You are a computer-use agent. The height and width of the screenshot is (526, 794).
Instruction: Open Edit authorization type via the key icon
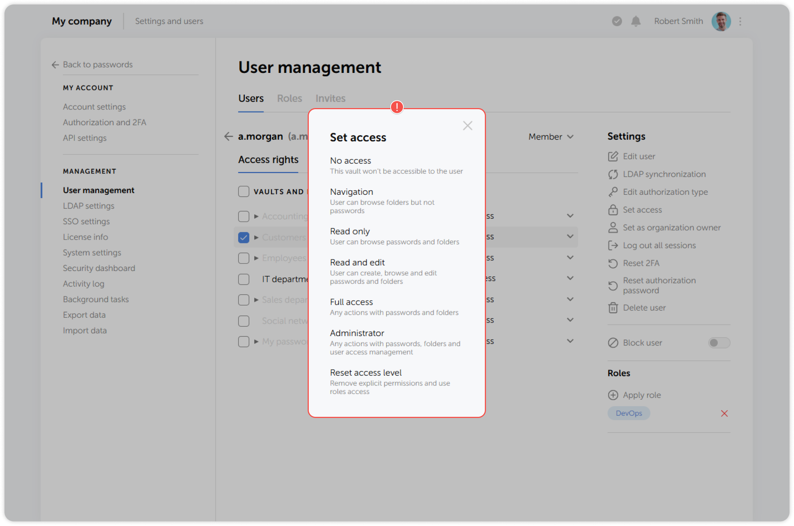point(613,192)
